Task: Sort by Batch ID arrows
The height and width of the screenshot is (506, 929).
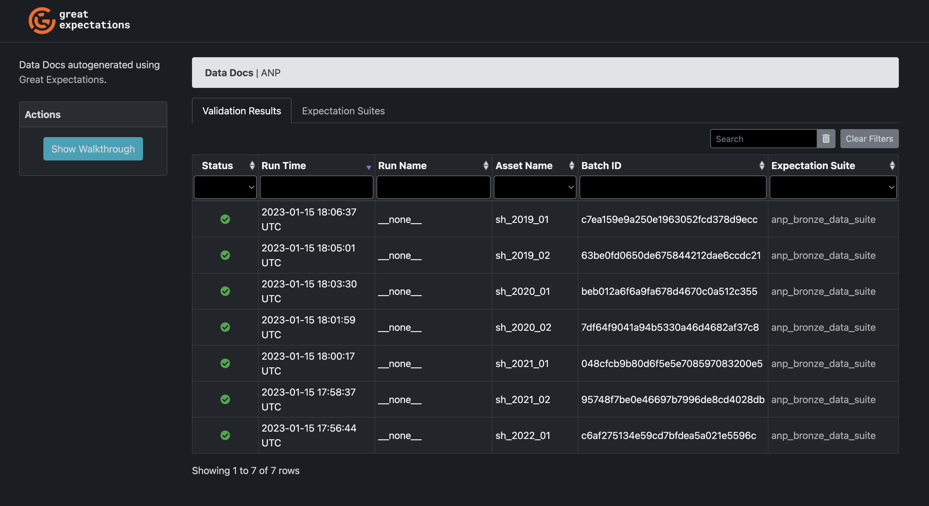Action: pyautogui.click(x=762, y=165)
